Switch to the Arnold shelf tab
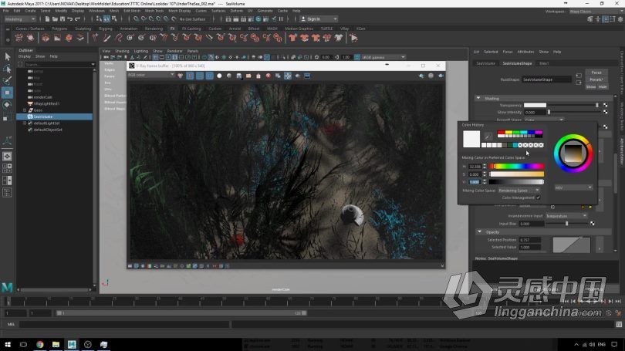625x351 pixels. pyautogui.click(x=235, y=29)
